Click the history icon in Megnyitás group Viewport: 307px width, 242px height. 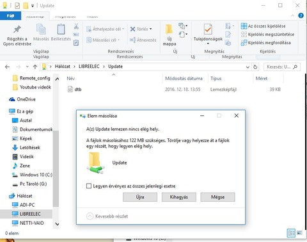(228, 43)
